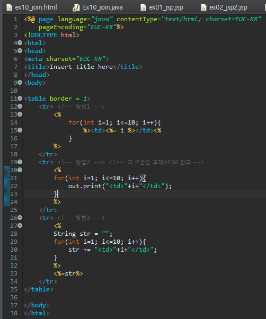Click the <!DOCTYPE html> declaration
266x319 pixels.
[x=51, y=35]
